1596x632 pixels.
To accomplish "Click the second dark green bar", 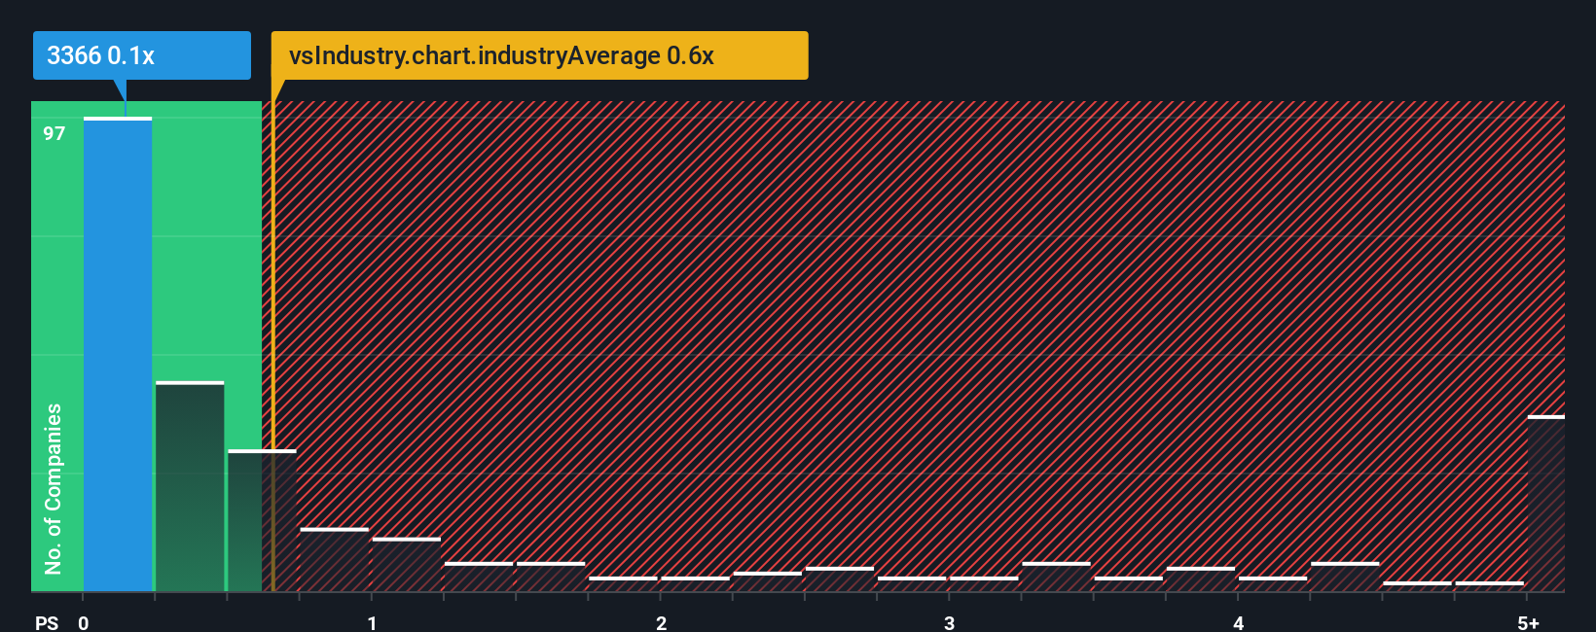I will coord(190,487).
